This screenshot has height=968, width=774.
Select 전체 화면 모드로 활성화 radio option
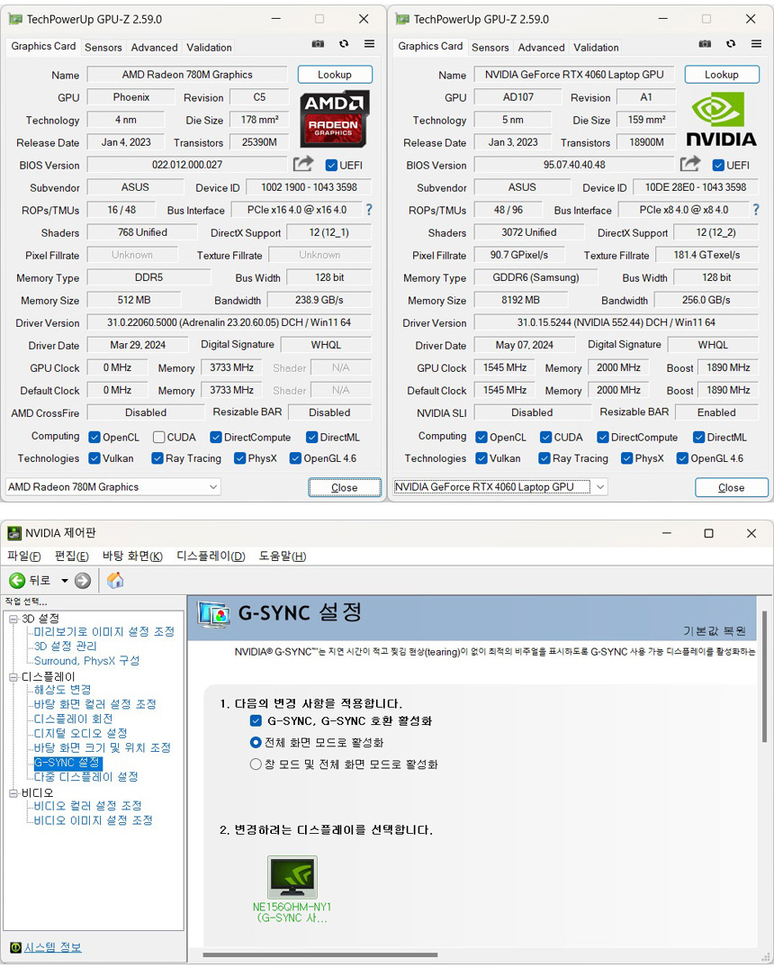click(256, 742)
